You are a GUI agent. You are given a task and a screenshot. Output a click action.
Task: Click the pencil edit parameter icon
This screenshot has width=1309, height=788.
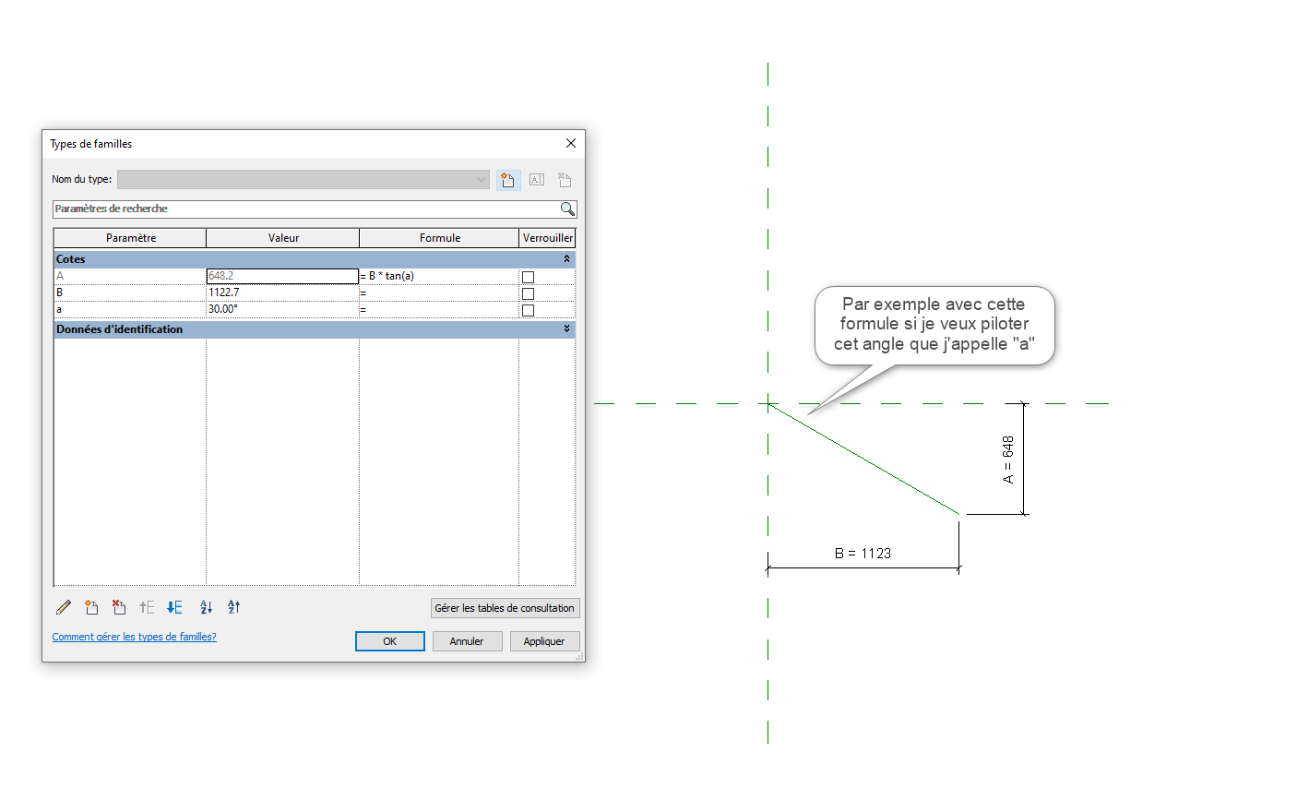(x=64, y=607)
